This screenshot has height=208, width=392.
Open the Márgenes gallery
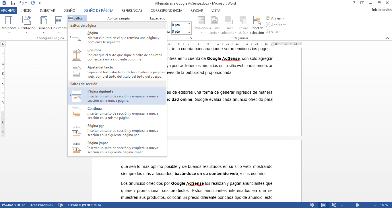tap(9, 25)
